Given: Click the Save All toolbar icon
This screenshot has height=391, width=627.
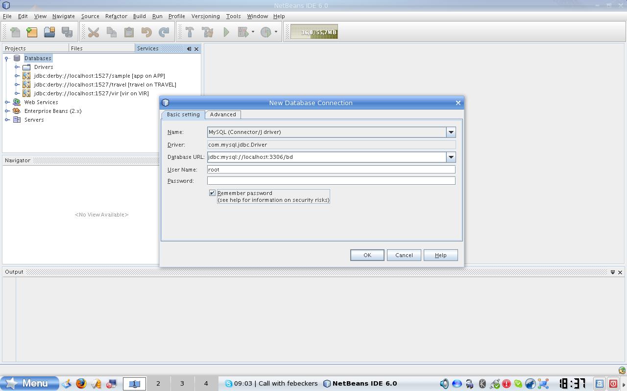Looking at the screenshot, I should [67, 32].
